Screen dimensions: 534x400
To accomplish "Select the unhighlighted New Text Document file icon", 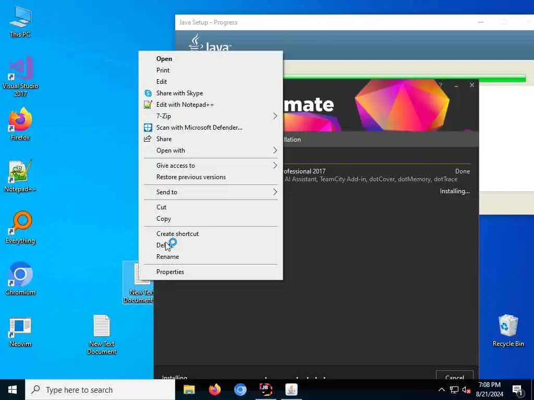I will tap(102, 334).
